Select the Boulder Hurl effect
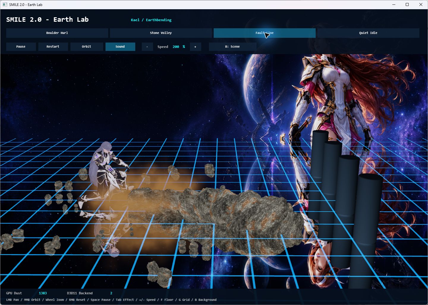Screen dimensions: 428x305 tap(57, 33)
